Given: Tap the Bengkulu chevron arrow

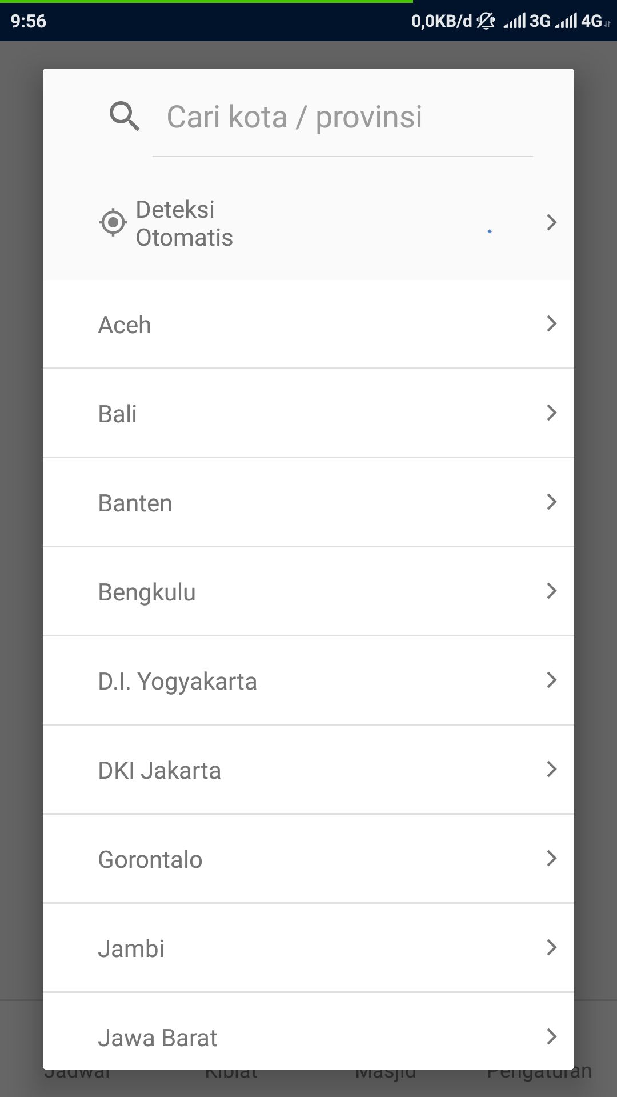Looking at the screenshot, I should [551, 591].
